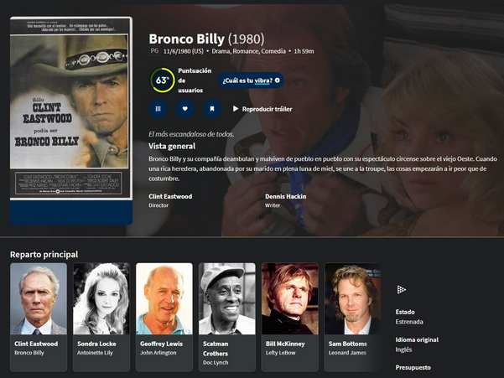Click the info icon beside vibra
This screenshot has width=504, height=378.
(x=277, y=80)
